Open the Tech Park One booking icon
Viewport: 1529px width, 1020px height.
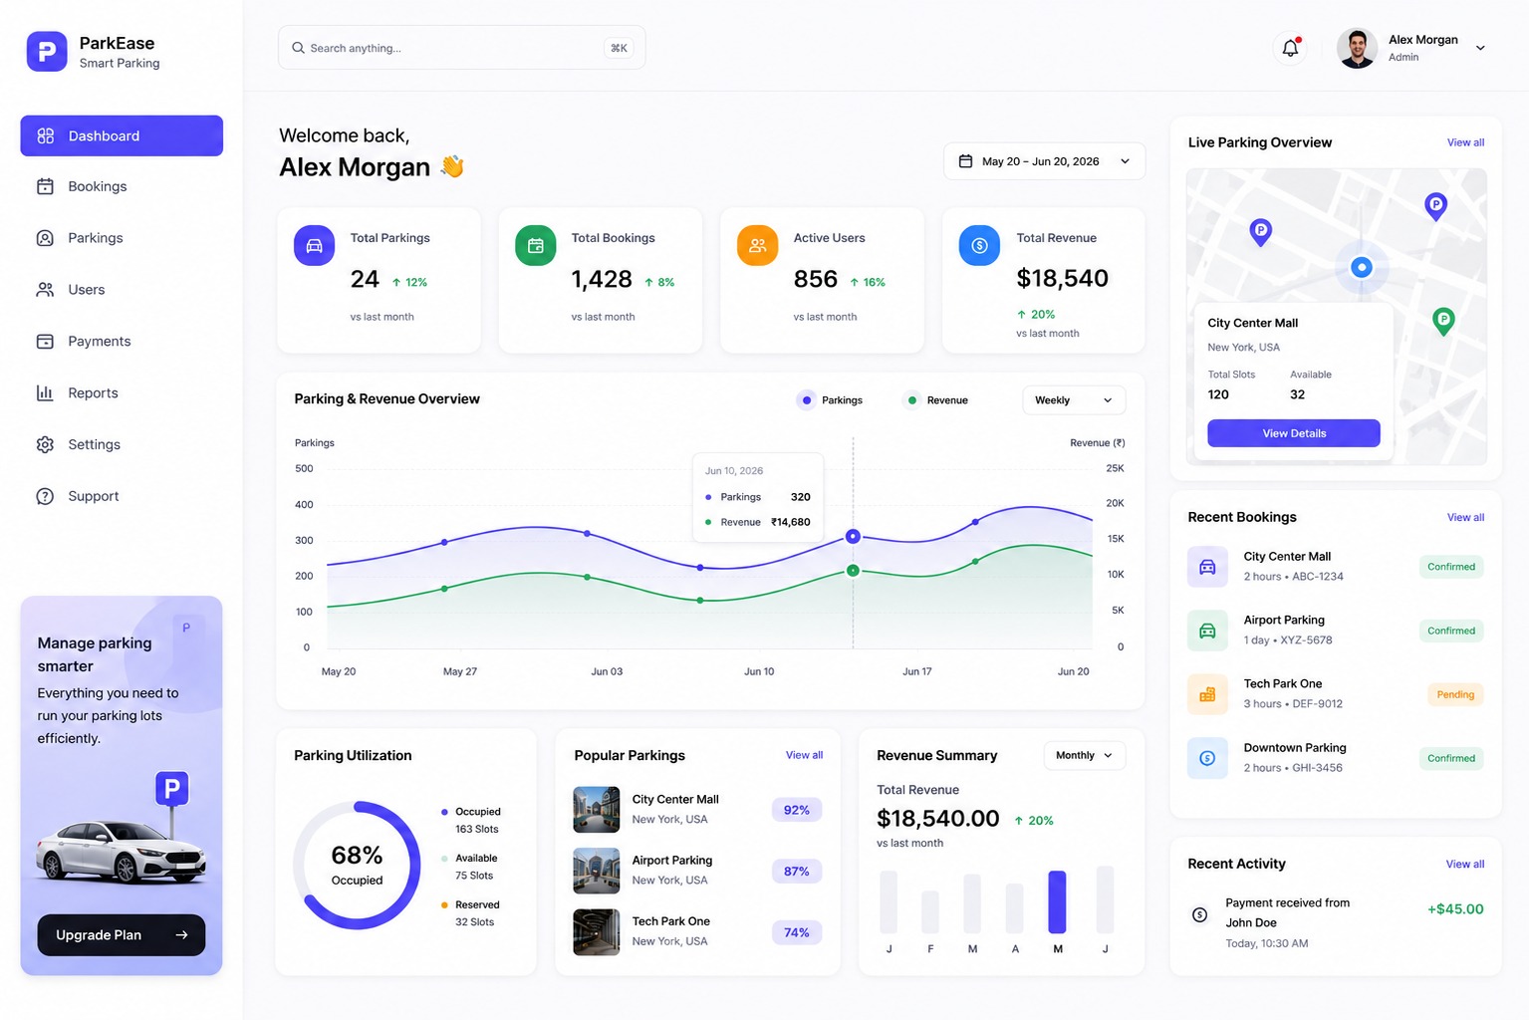pyautogui.click(x=1207, y=694)
